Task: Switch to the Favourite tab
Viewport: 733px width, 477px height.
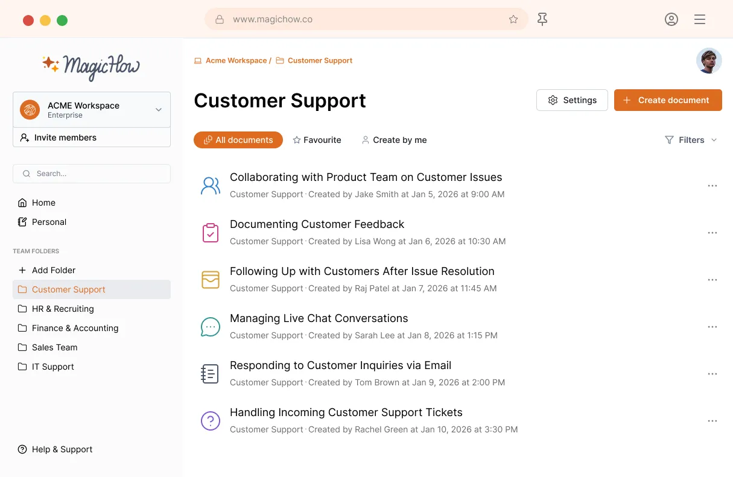Action: 317,140
